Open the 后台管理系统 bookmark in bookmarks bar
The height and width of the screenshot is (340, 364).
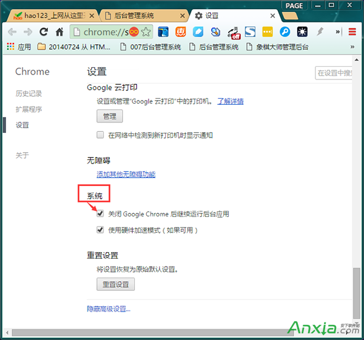point(214,47)
